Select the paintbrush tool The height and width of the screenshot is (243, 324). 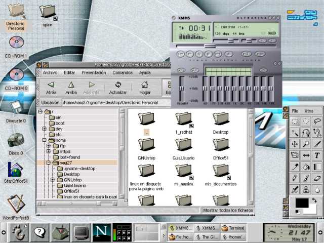coord(306,178)
